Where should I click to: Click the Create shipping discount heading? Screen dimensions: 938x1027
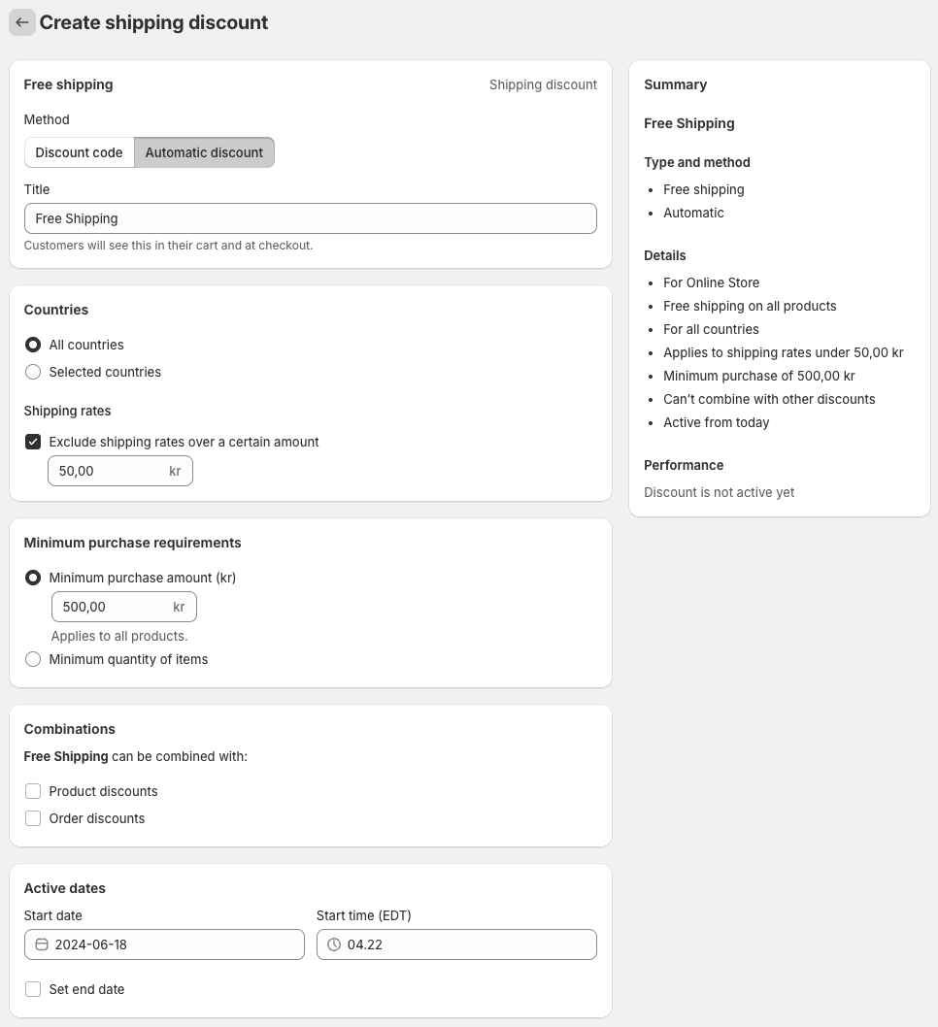coord(154,22)
